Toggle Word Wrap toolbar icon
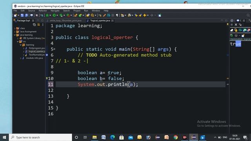This screenshot has width=251, height=141. [x=109, y=15]
